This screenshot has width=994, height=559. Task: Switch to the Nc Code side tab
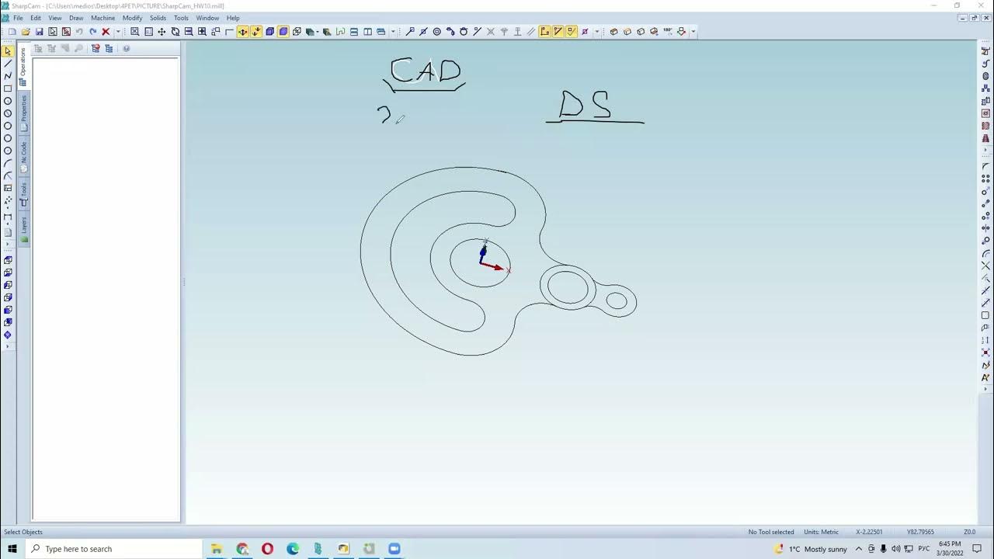pyautogui.click(x=23, y=157)
